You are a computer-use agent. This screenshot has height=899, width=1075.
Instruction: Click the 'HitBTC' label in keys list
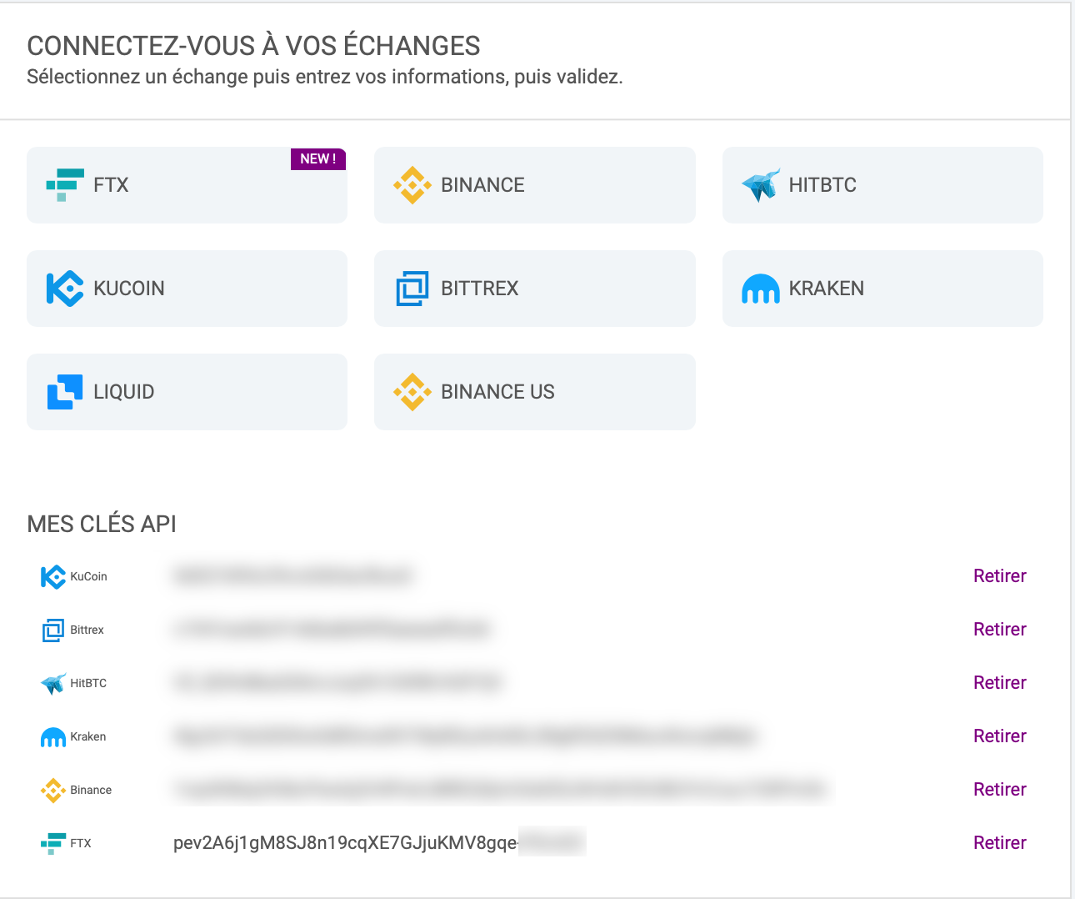(x=88, y=684)
